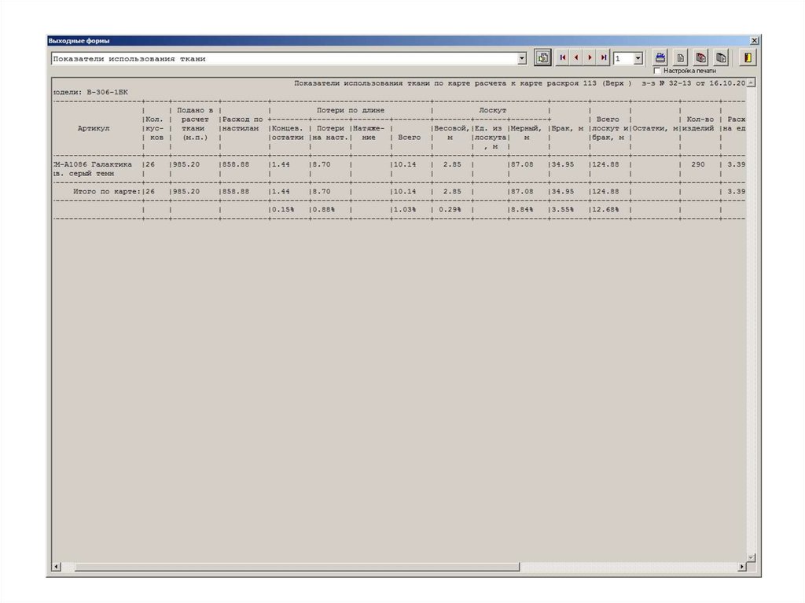
Task: Jump to the last page
Action: coord(603,58)
